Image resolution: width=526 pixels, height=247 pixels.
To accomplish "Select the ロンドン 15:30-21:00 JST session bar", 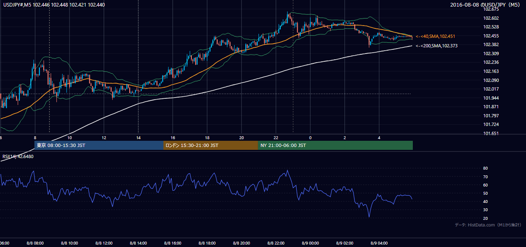I will click(211, 145).
